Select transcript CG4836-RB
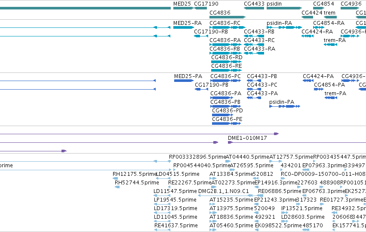This screenshot has width=366, height=232. click(225, 53)
